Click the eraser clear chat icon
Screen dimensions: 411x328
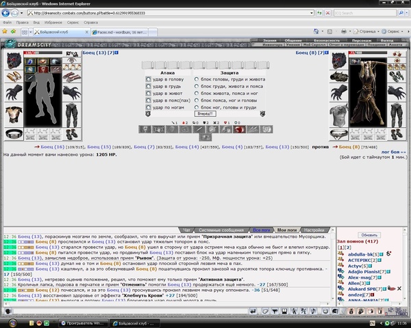265,312
